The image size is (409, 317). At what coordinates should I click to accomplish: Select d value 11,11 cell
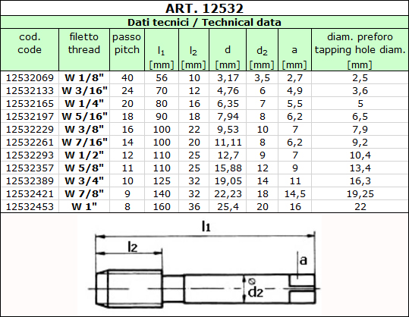click(x=228, y=142)
